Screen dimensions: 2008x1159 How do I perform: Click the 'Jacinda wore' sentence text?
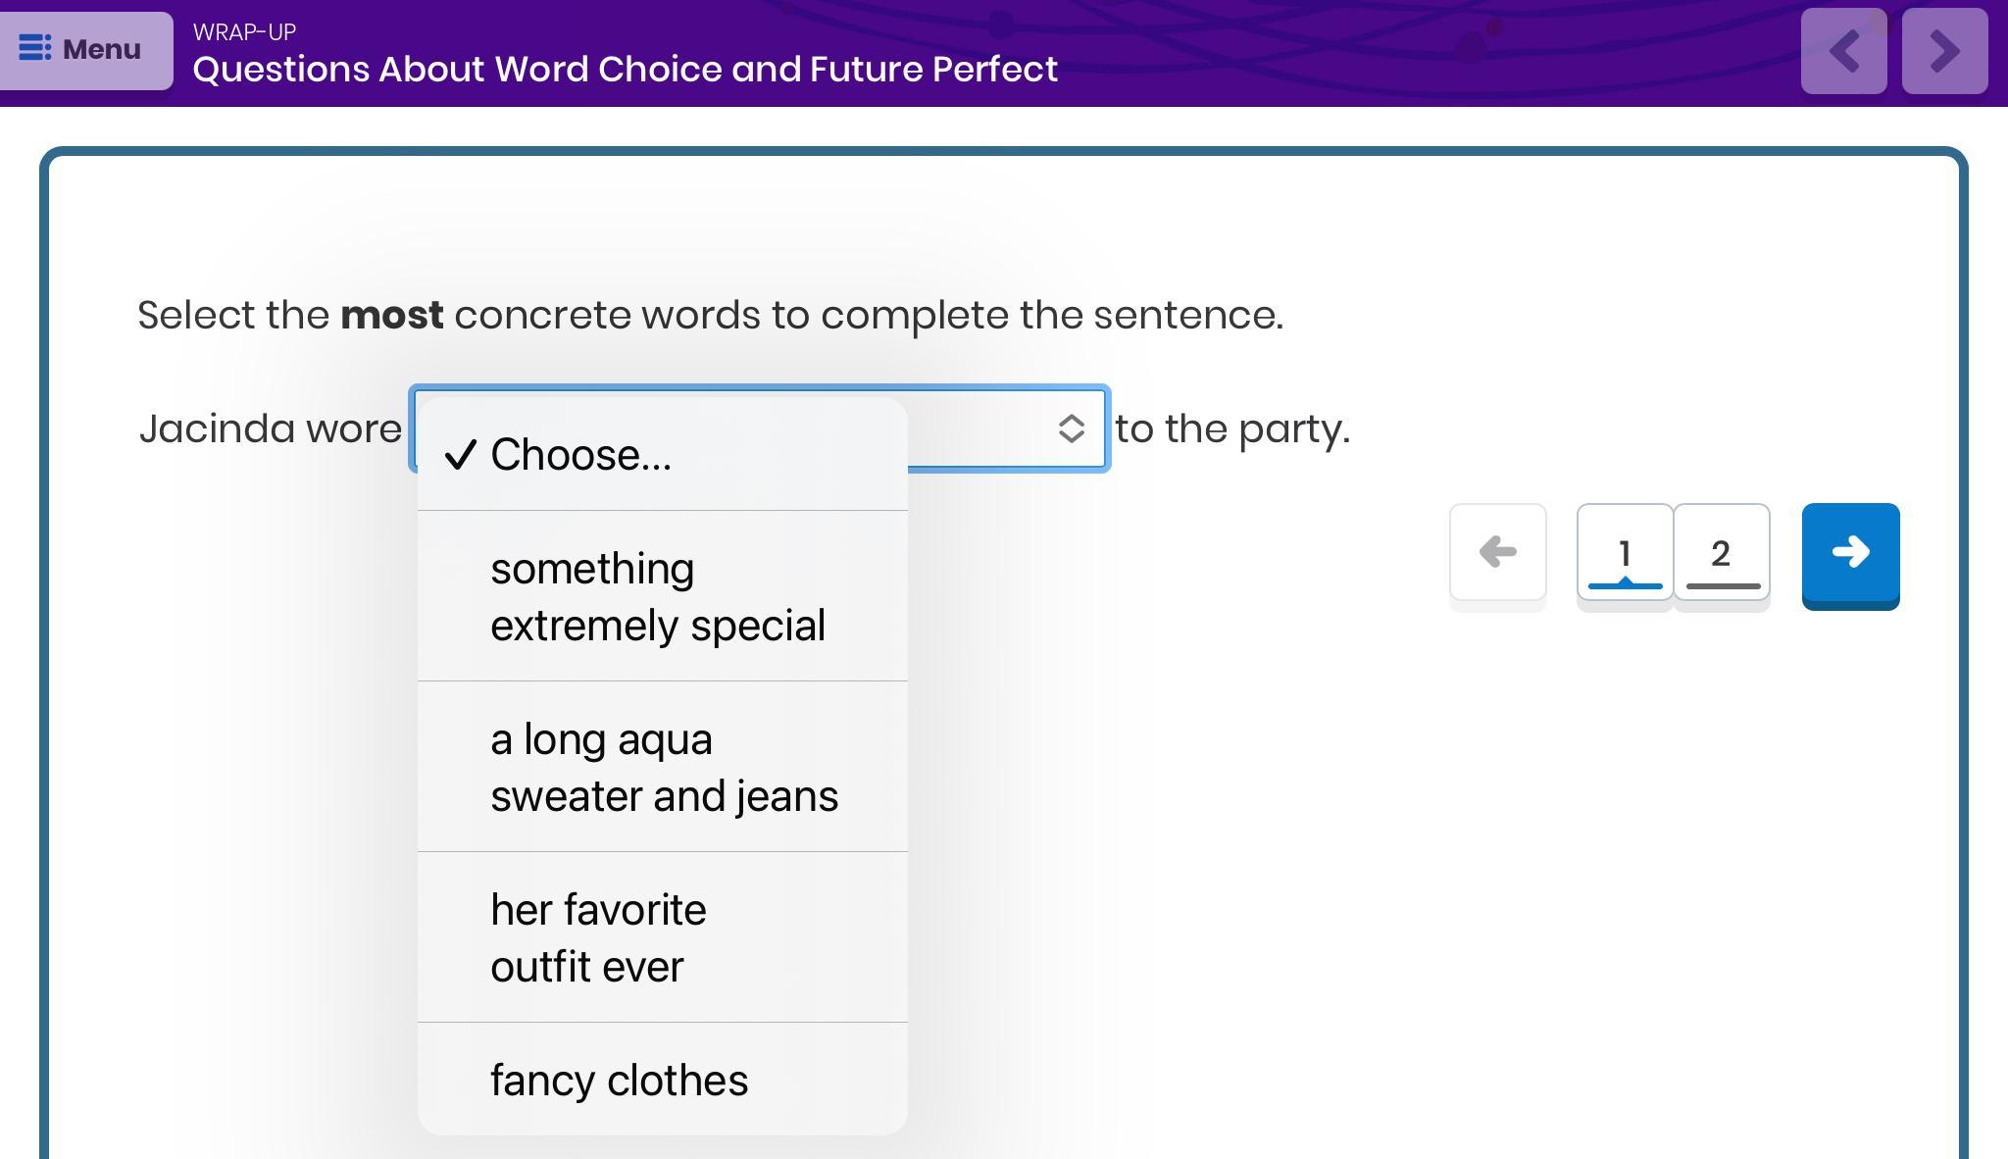tap(270, 429)
